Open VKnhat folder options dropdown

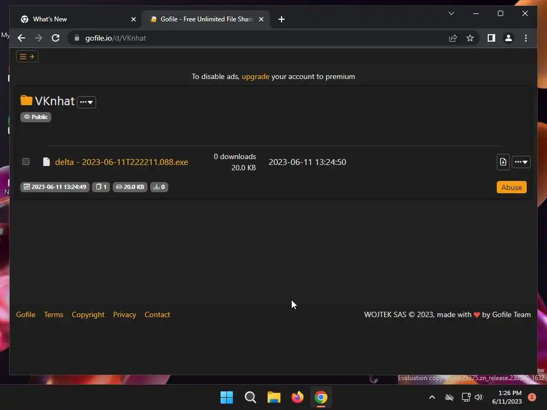click(86, 102)
